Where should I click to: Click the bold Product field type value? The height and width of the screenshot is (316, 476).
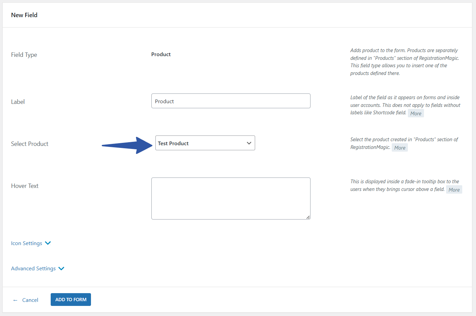click(x=161, y=54)
